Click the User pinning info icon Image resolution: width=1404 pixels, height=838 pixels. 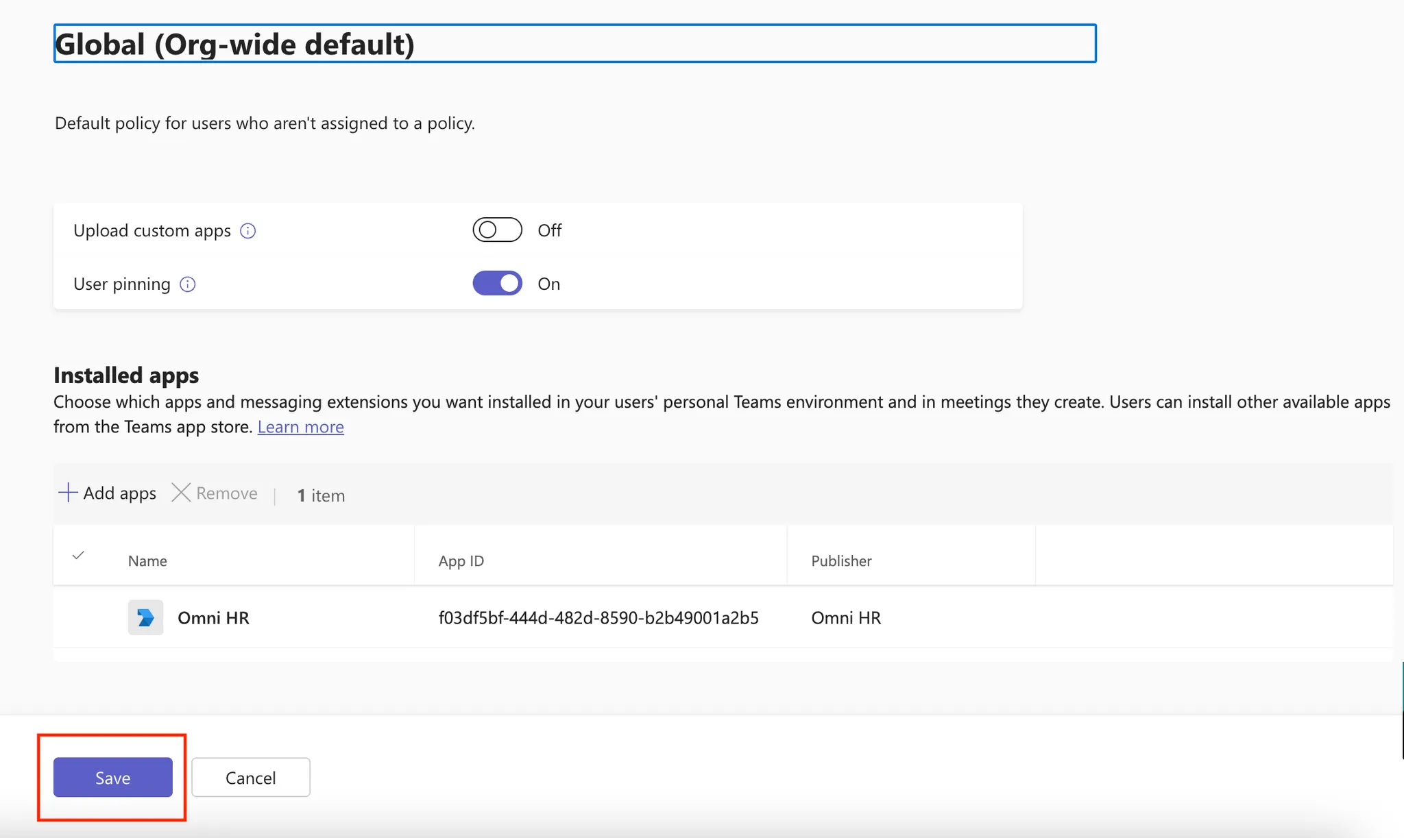pos(187,284)
